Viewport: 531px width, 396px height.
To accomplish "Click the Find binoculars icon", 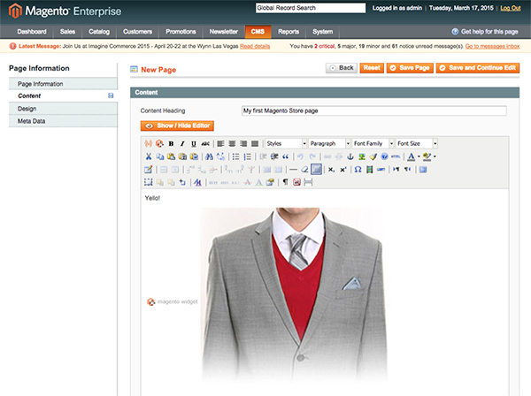I will (x=209, y=156).
